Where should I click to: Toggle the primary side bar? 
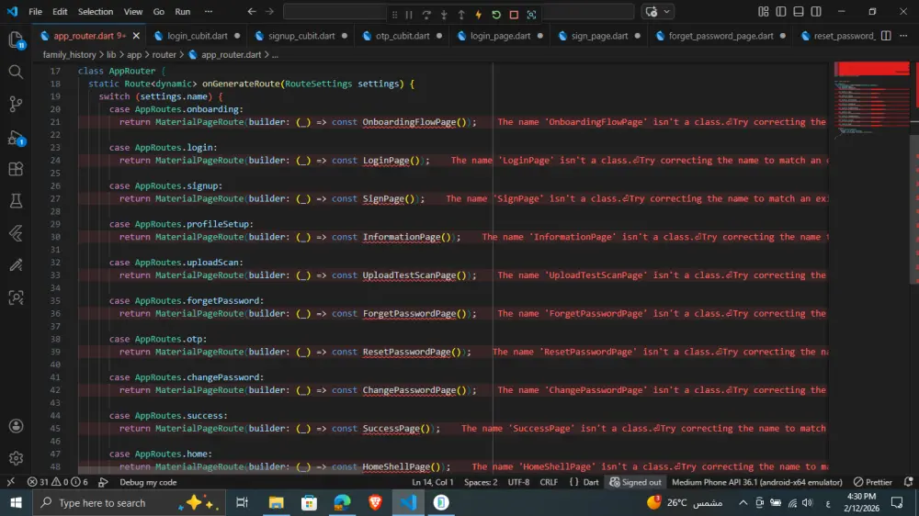coord(780,11)
